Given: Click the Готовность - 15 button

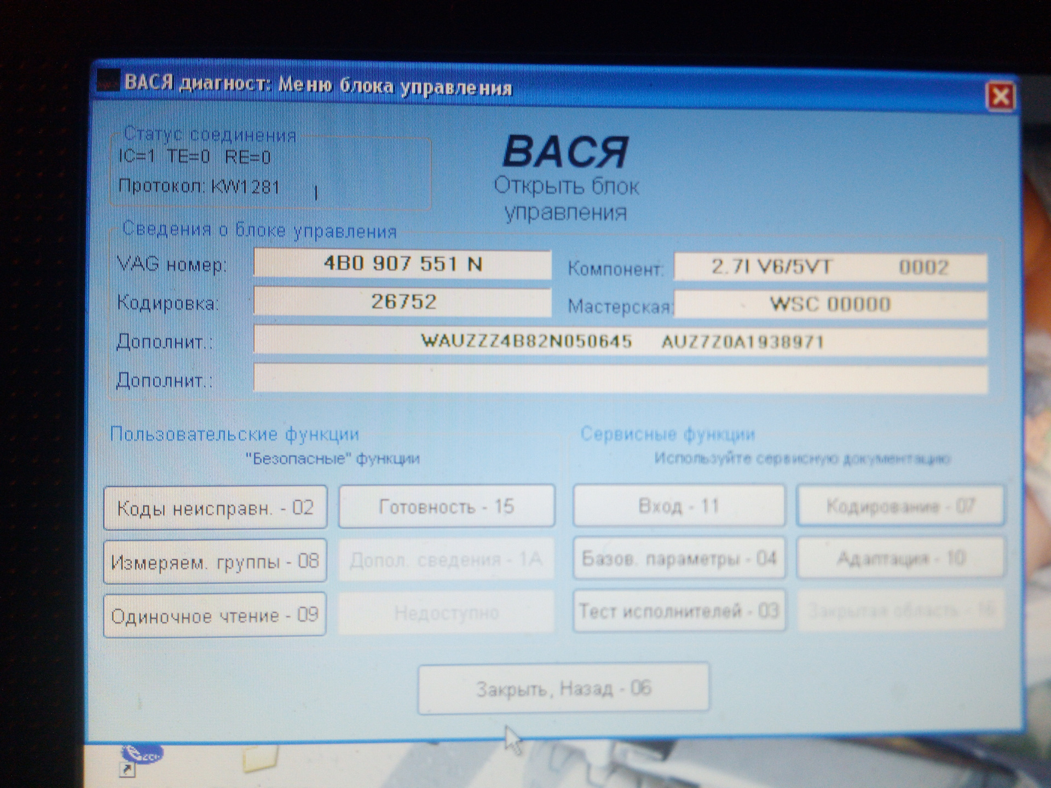Looking at the screenshot, I should pyautogui.click(x=447, y=506).
